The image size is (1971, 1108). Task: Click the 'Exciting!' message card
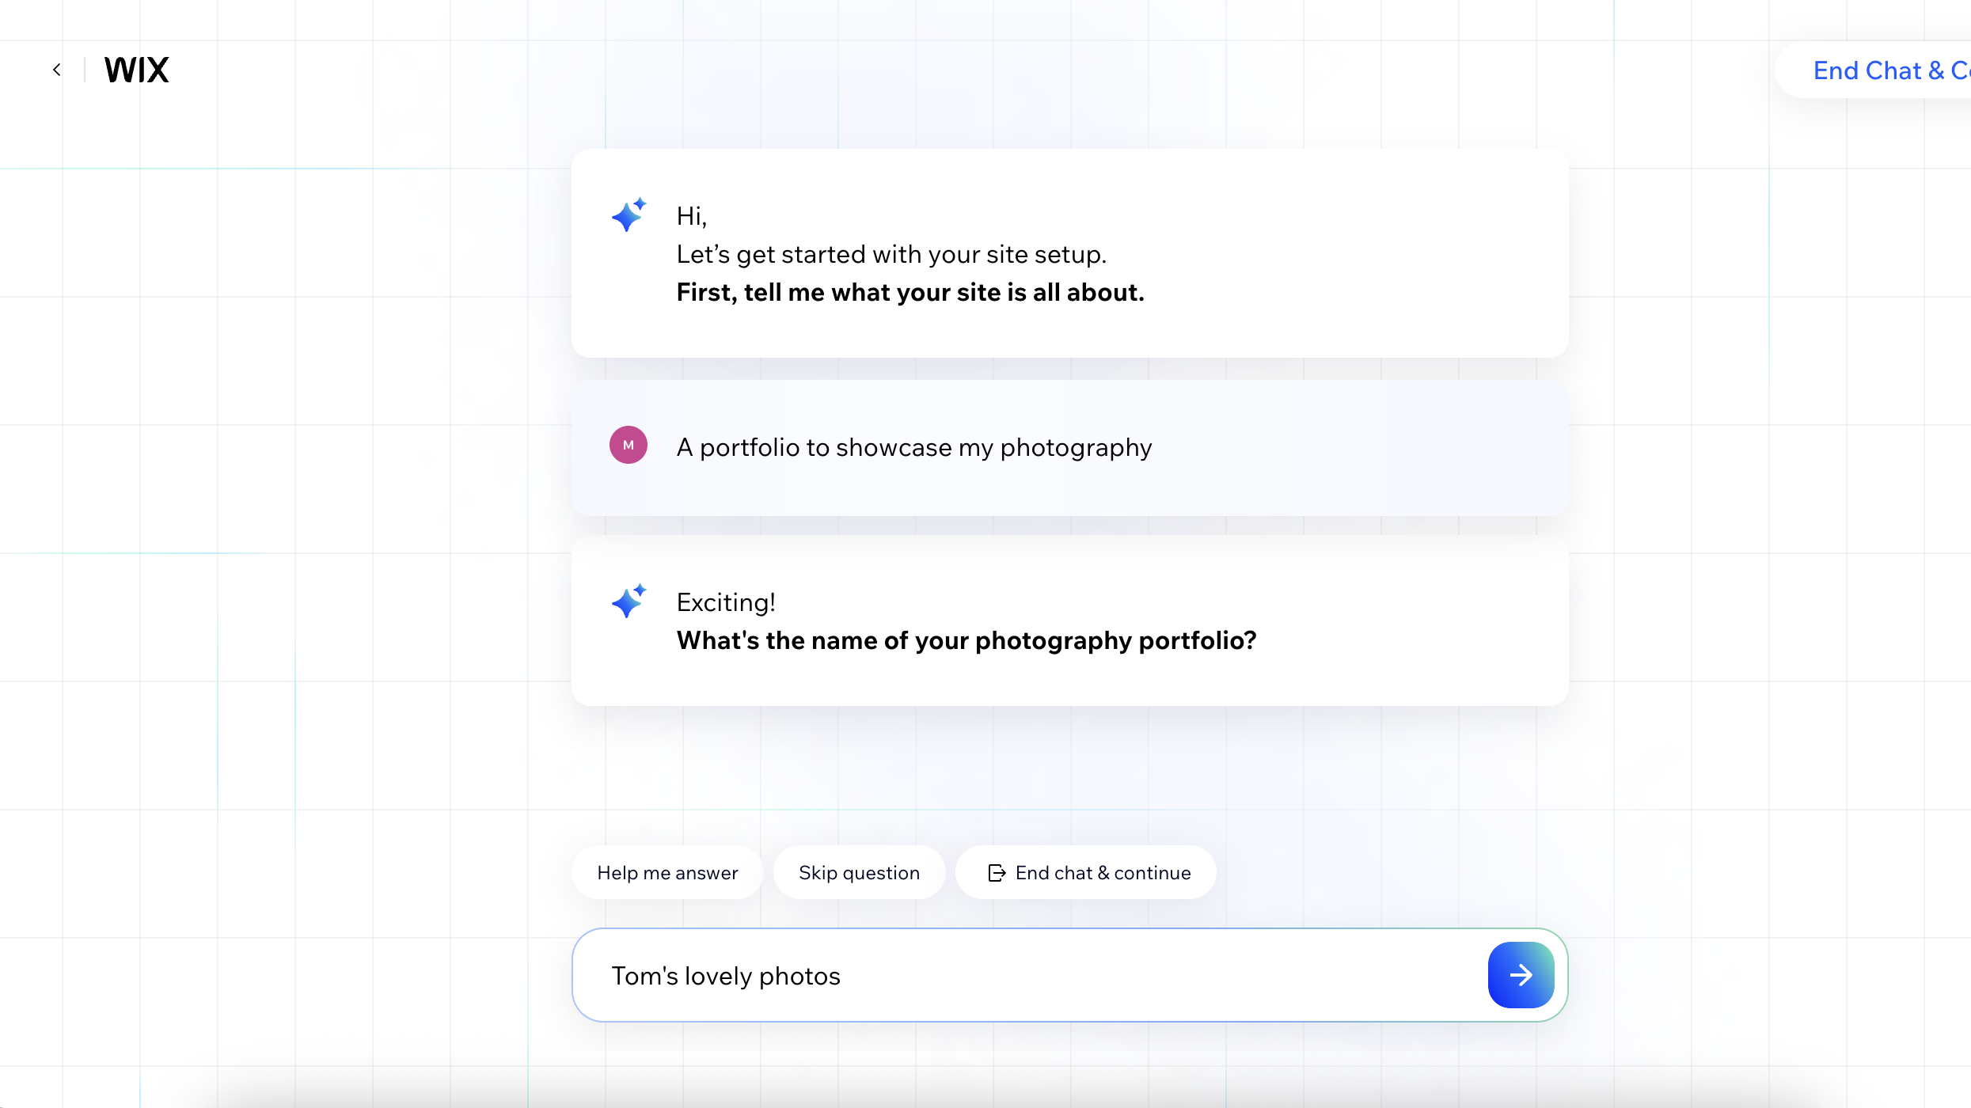(x=1069, y=621)
